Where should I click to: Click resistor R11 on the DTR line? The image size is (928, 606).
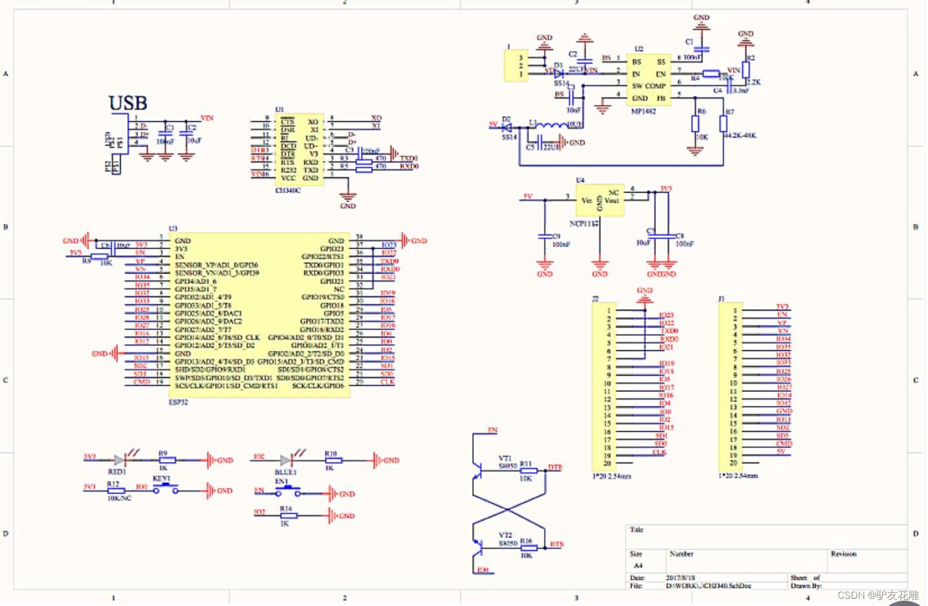(528, 470)
